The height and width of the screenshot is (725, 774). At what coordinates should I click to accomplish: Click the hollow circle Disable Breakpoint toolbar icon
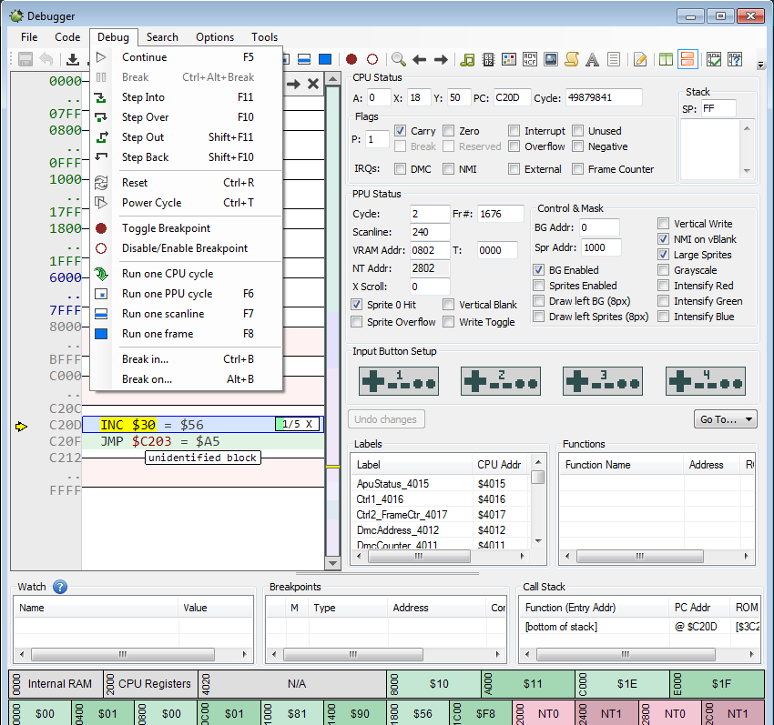coord(372,60)
